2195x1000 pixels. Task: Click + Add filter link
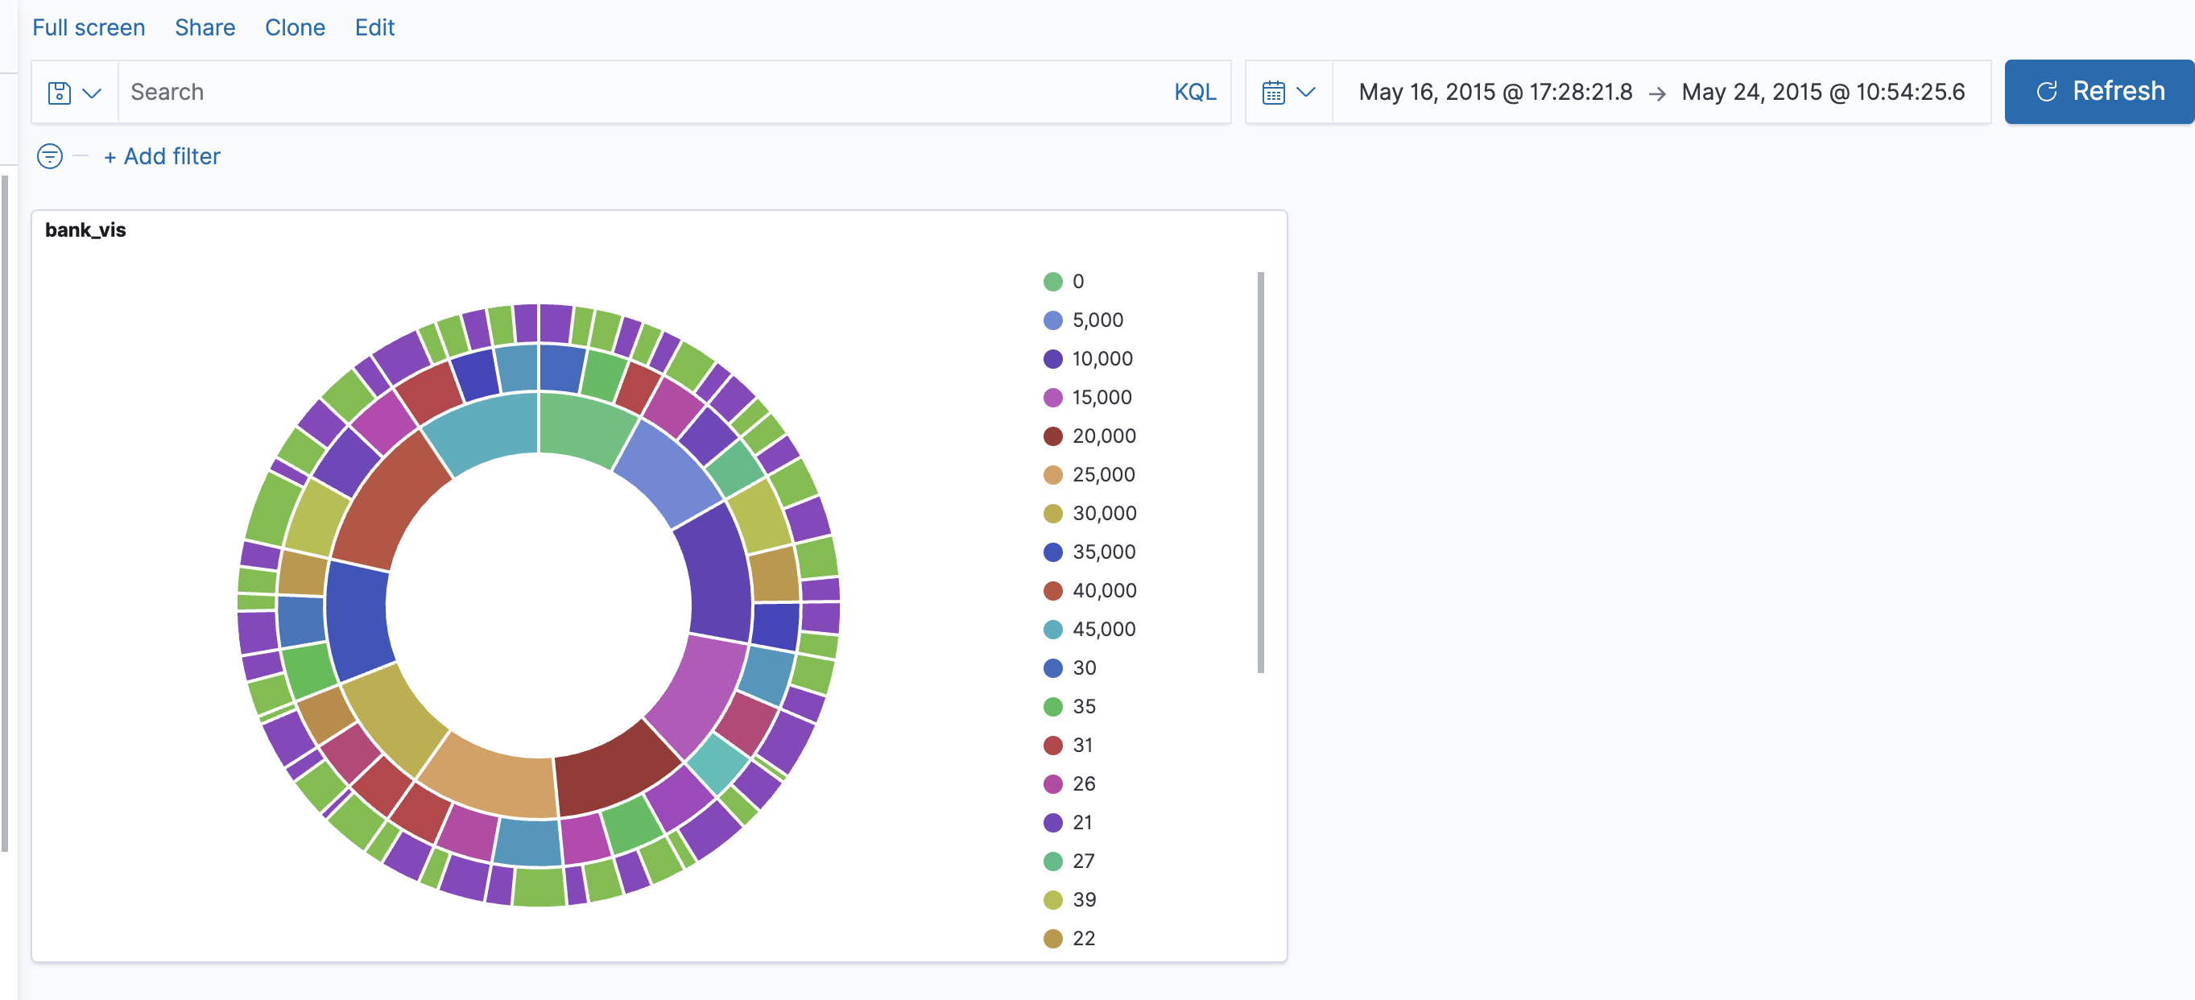tap(162, 156)
